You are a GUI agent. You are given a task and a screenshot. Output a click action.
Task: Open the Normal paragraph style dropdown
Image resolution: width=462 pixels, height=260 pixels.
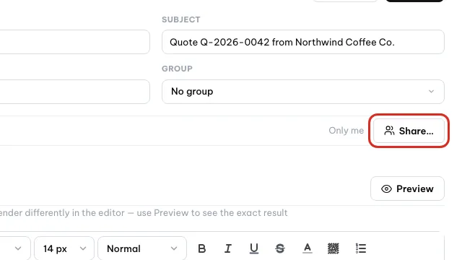(142, 248)
